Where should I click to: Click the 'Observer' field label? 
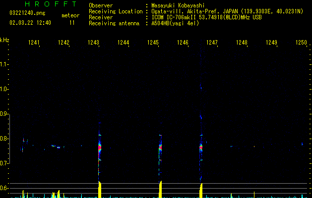[101, 5]
